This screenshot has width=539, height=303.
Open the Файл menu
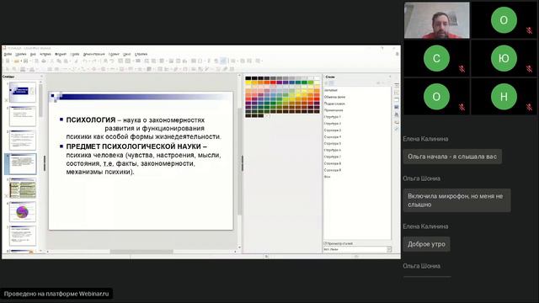click(x=8, y=54)
